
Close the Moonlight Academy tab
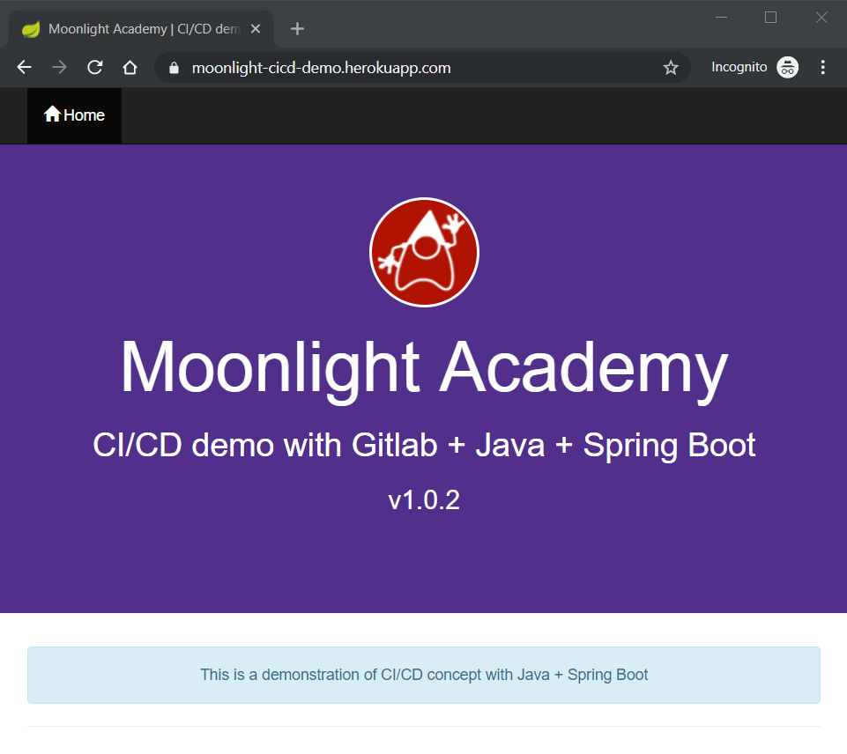click(x=256, y=28)
